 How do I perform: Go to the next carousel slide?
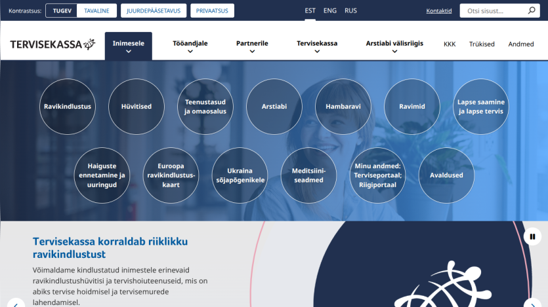[532, 305]
